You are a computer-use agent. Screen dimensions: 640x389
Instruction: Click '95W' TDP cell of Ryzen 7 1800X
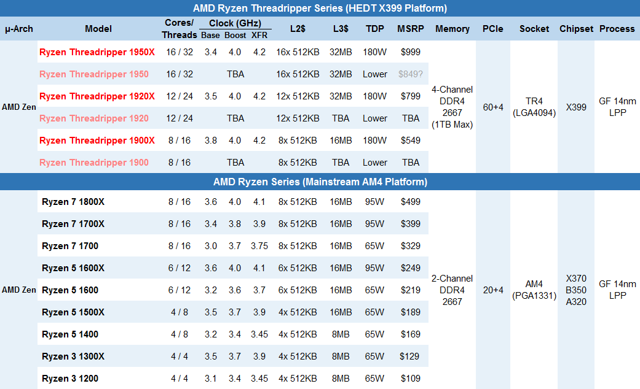click(374, 202)
